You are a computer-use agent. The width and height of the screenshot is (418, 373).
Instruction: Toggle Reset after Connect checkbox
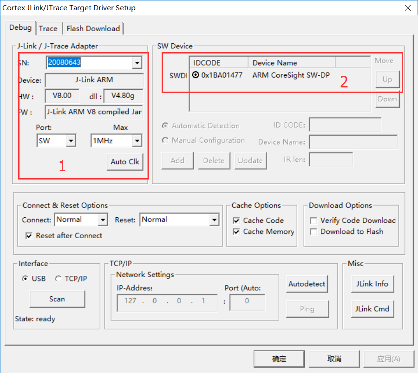tap(29, 236)
